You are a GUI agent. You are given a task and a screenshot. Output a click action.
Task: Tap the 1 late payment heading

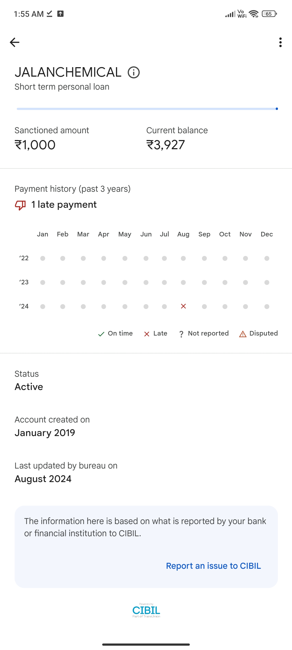pyautogui.click(x=64, y=205)
